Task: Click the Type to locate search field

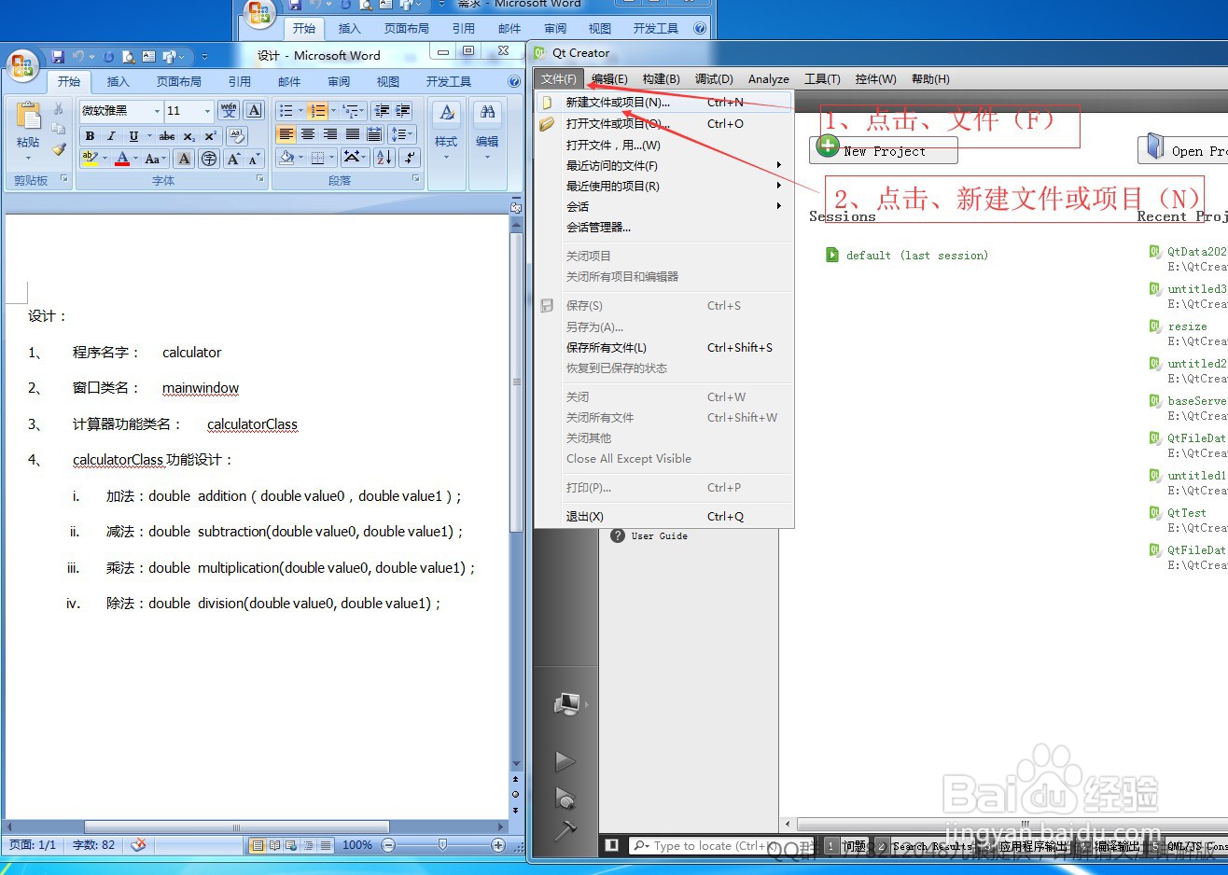Action: 706,846
